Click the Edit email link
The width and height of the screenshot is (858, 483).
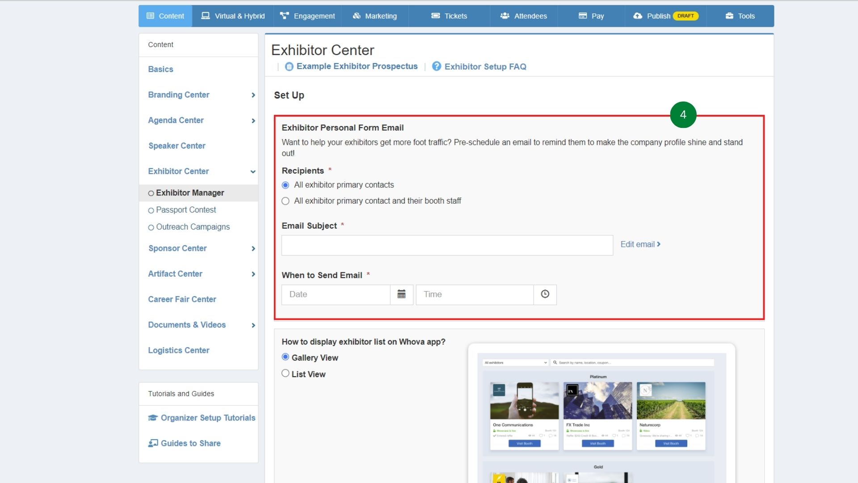click(x=640, y=244)
